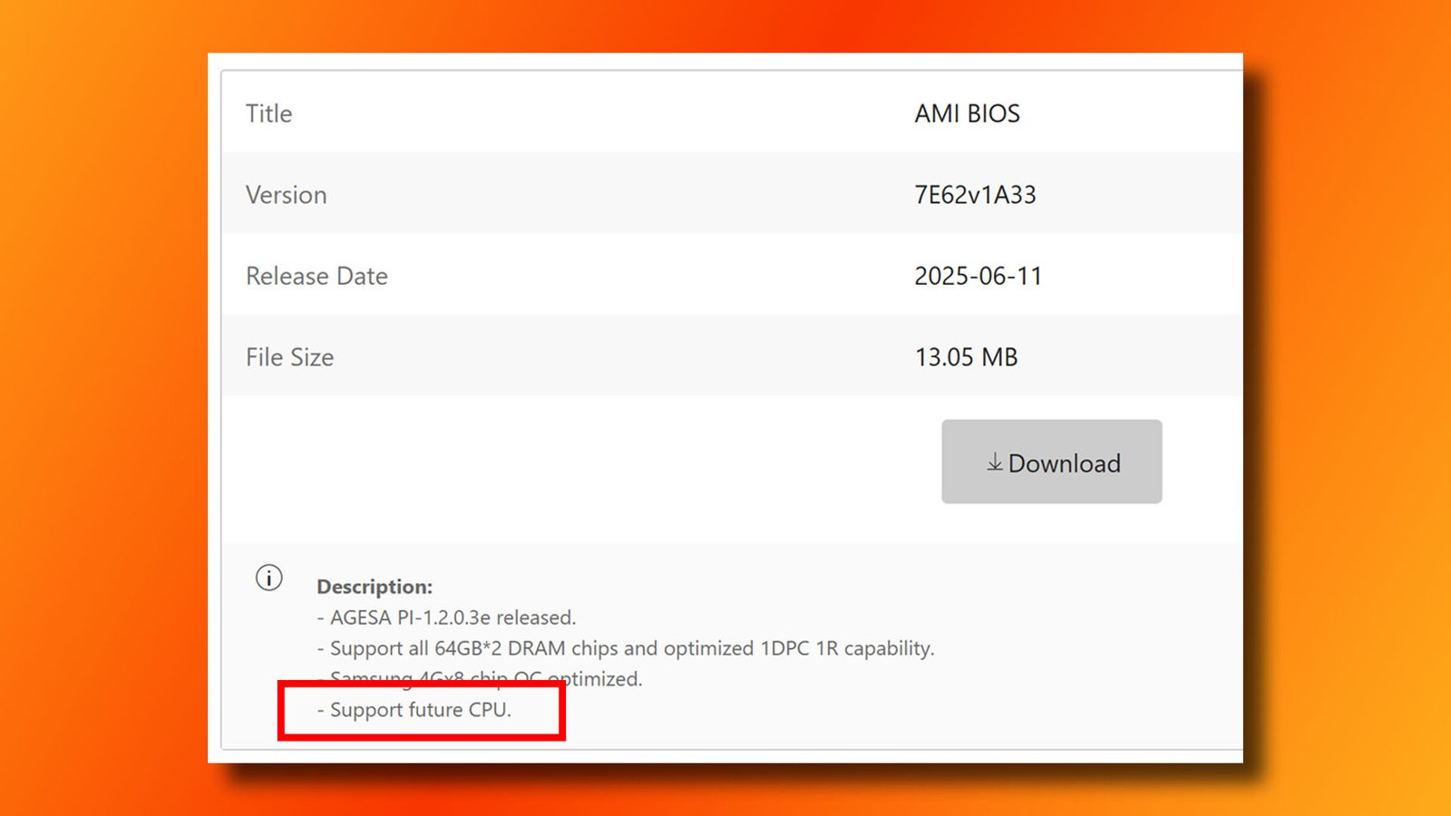Click the info circle icon beside Description
Viewport: 1451px width, 816px height.
pos(268,578)
